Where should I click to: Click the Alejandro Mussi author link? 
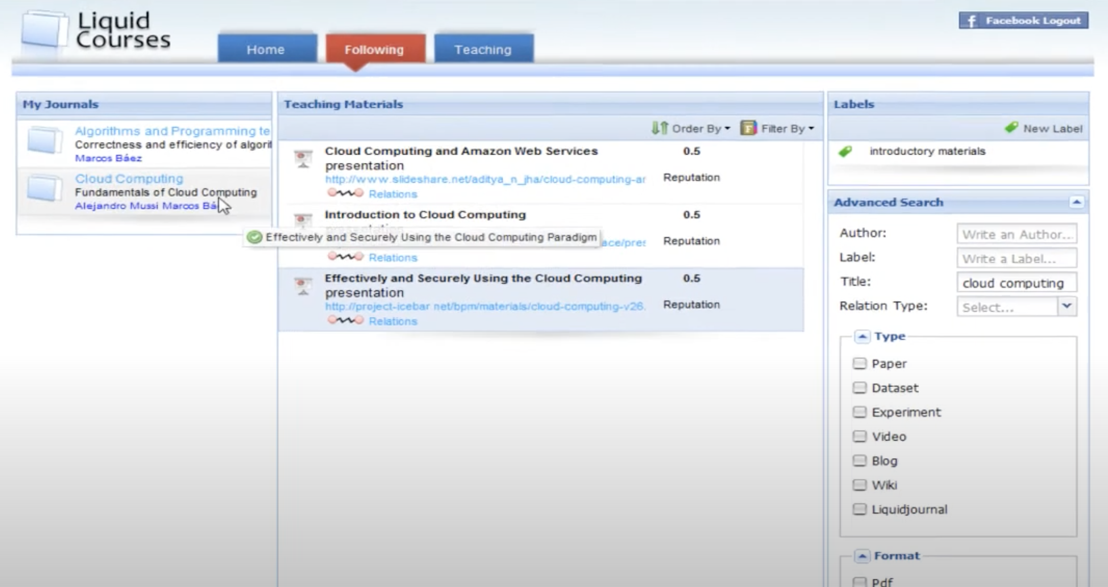point(116,206)
